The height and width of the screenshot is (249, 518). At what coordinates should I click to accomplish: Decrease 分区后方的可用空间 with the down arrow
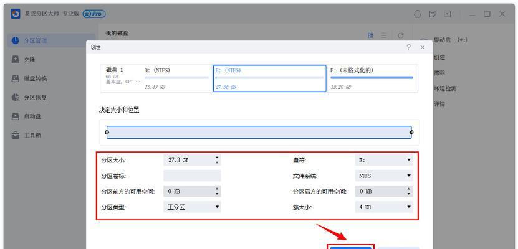click(409, 194)
